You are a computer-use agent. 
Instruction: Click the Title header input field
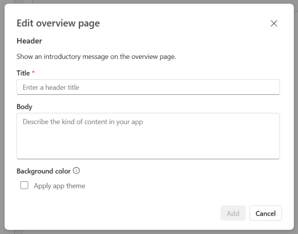tap(148, 87)
